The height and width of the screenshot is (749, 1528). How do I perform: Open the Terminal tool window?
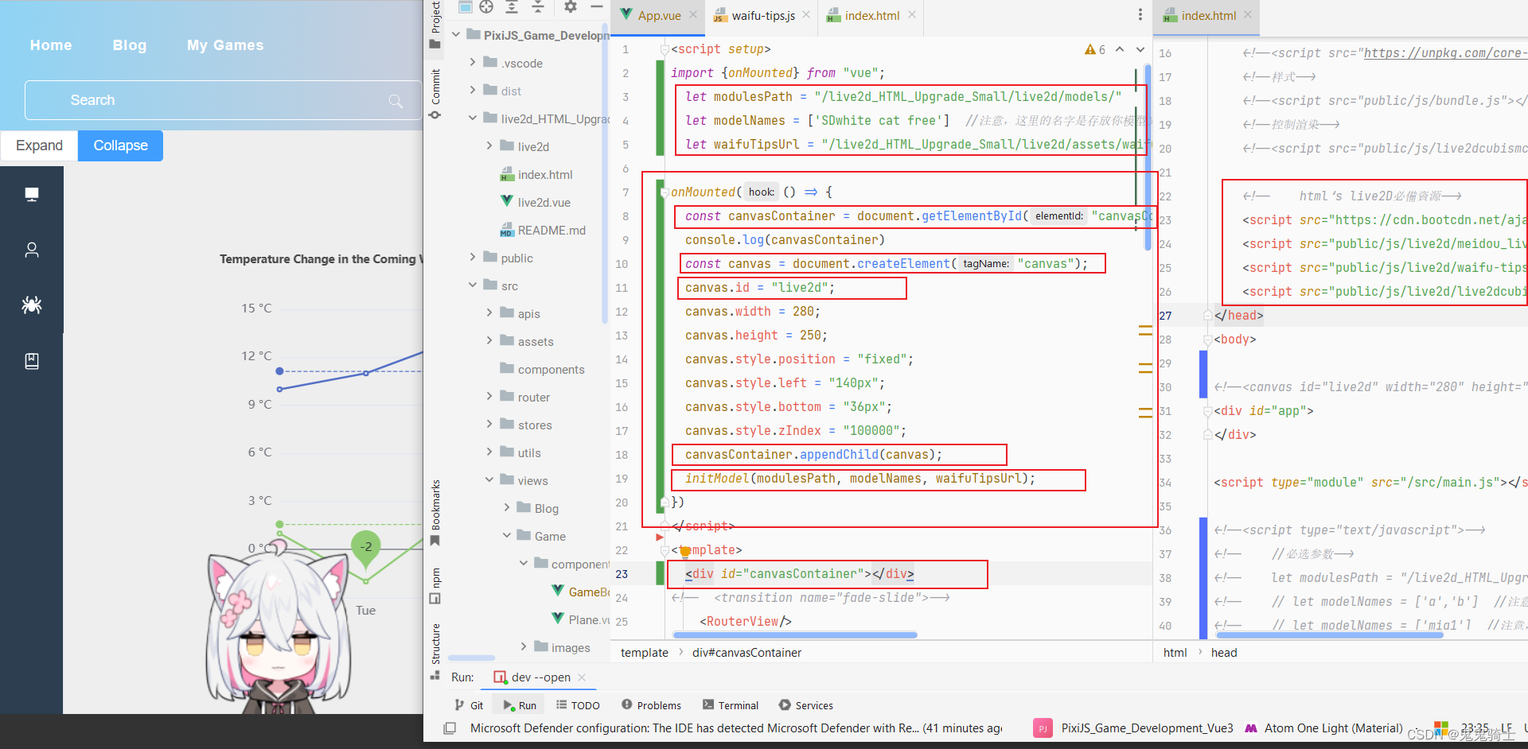(731, 705)
